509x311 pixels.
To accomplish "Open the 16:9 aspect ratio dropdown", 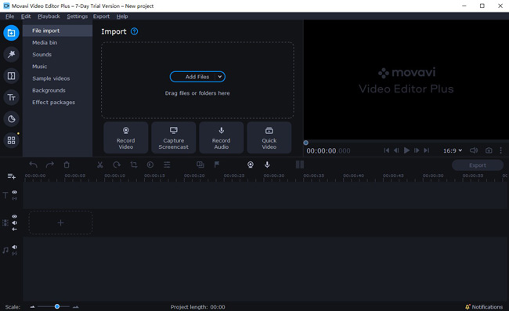I will (x=453, y=150).
